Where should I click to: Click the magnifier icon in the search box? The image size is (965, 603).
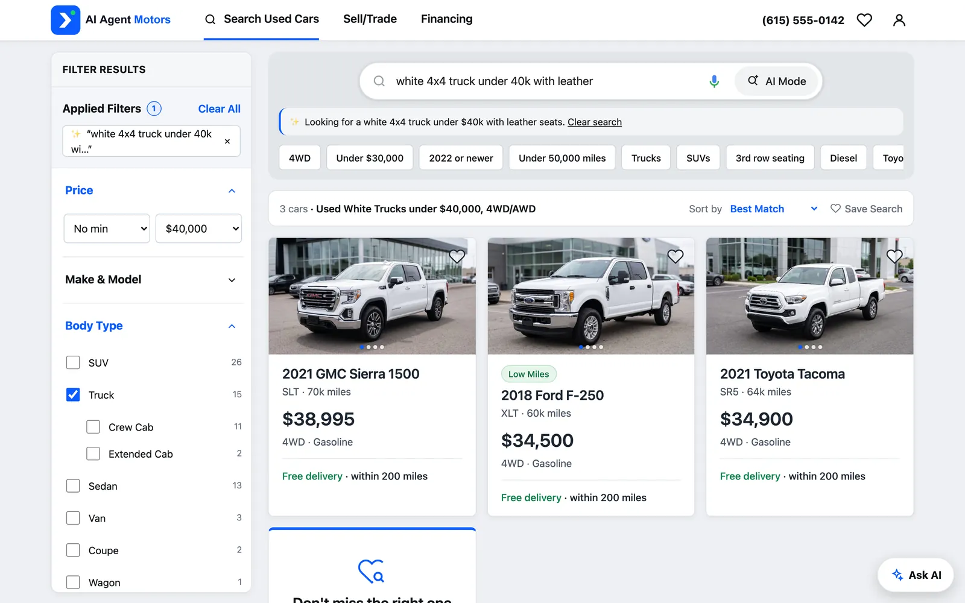[379, 81]
